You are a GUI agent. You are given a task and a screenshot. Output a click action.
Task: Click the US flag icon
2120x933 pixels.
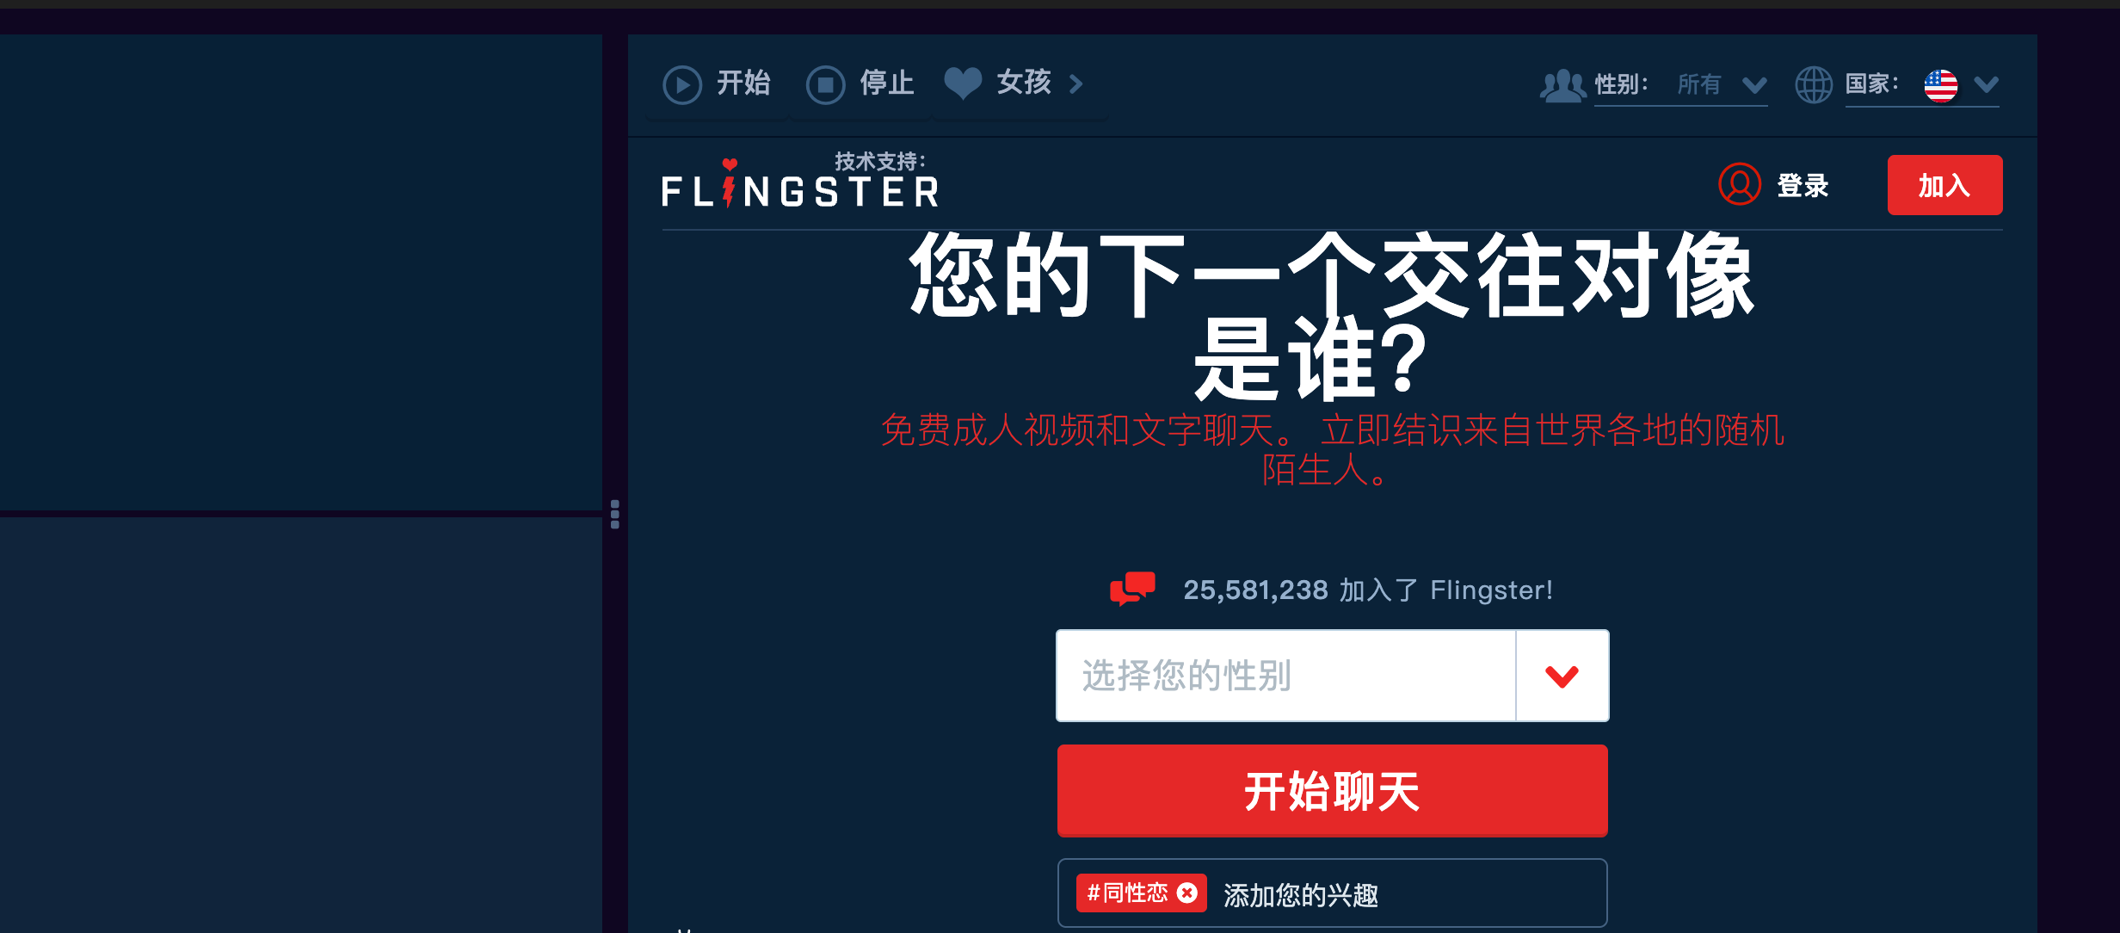click(1941, 85)
